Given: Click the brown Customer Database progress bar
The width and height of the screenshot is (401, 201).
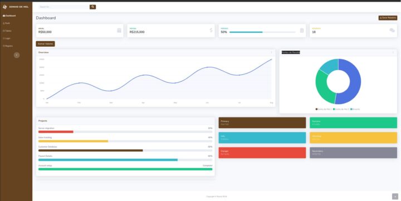Looking at the screenshot, I should click(91, 150).
